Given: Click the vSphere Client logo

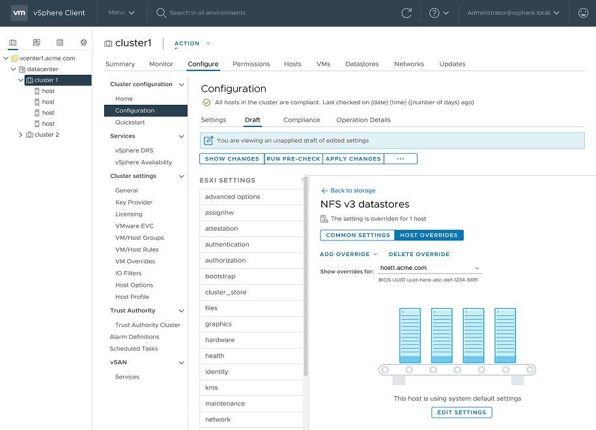Looking at the screenshot, I should [x=42, y=12].
